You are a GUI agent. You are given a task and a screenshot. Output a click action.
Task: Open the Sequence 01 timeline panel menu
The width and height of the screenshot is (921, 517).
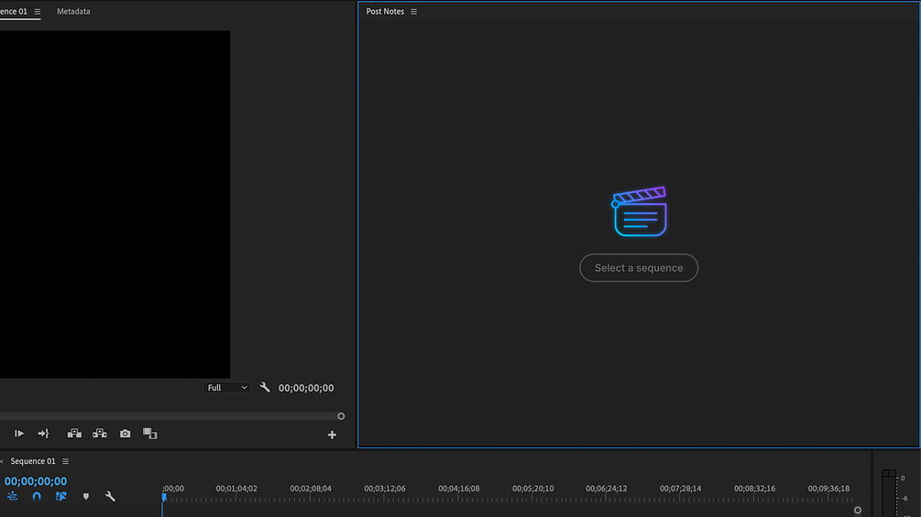coord(65,461)
